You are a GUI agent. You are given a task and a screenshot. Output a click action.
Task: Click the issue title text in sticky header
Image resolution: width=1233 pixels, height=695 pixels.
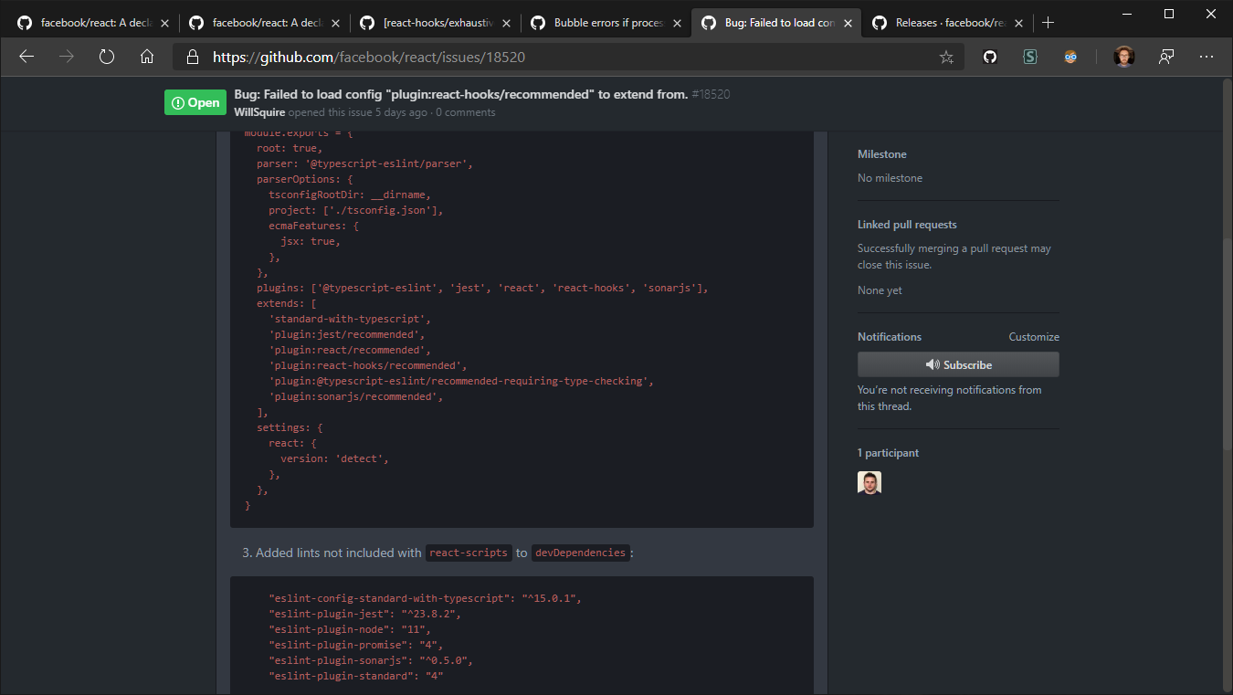(461, 94)
